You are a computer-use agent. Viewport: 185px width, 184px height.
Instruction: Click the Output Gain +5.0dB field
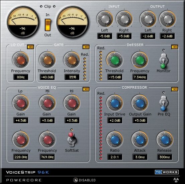[140, 121]
